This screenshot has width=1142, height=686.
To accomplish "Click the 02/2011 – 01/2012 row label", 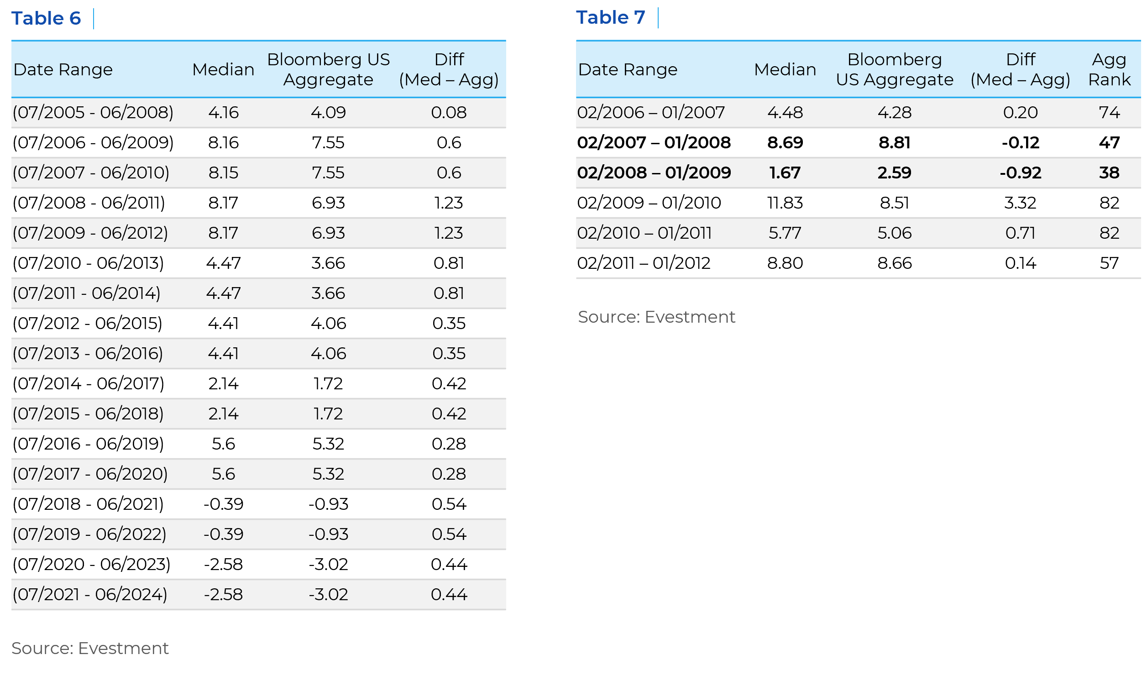I will (643, 263).
